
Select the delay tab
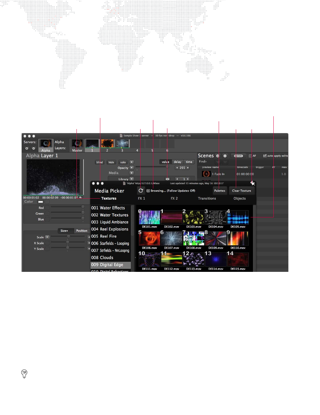[x=177, y=162]
